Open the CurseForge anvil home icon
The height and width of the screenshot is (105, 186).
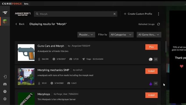pyautogui.click(x=5, y=13)
